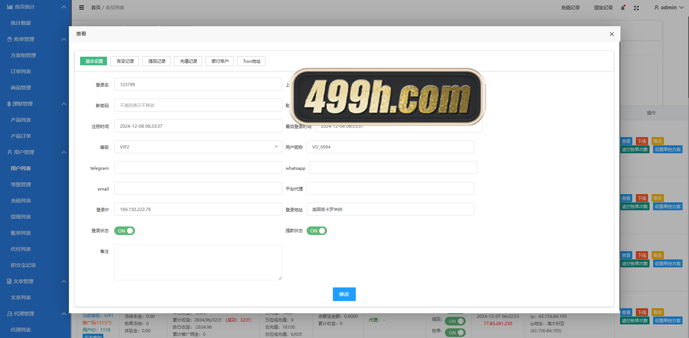Open 商品管理 in the sidebar
The height and width of the screenshot is (338, 689).
click(x=21, y=88)
